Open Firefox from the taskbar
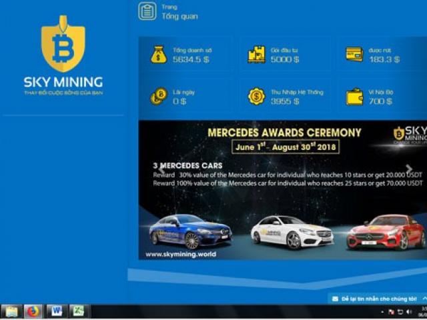This screenshot has width=427, height=320. click(x=33, y=311)
